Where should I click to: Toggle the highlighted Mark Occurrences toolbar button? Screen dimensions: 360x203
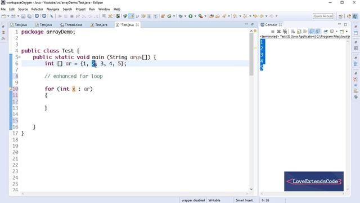[131, 16]
